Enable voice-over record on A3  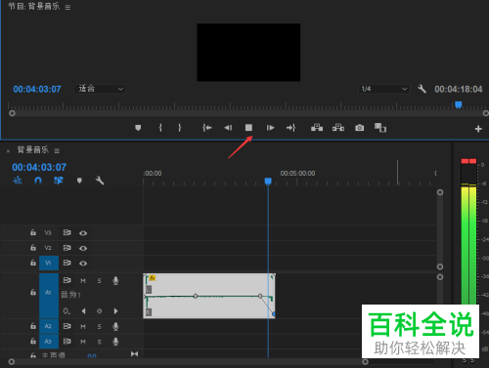(115, 342)
